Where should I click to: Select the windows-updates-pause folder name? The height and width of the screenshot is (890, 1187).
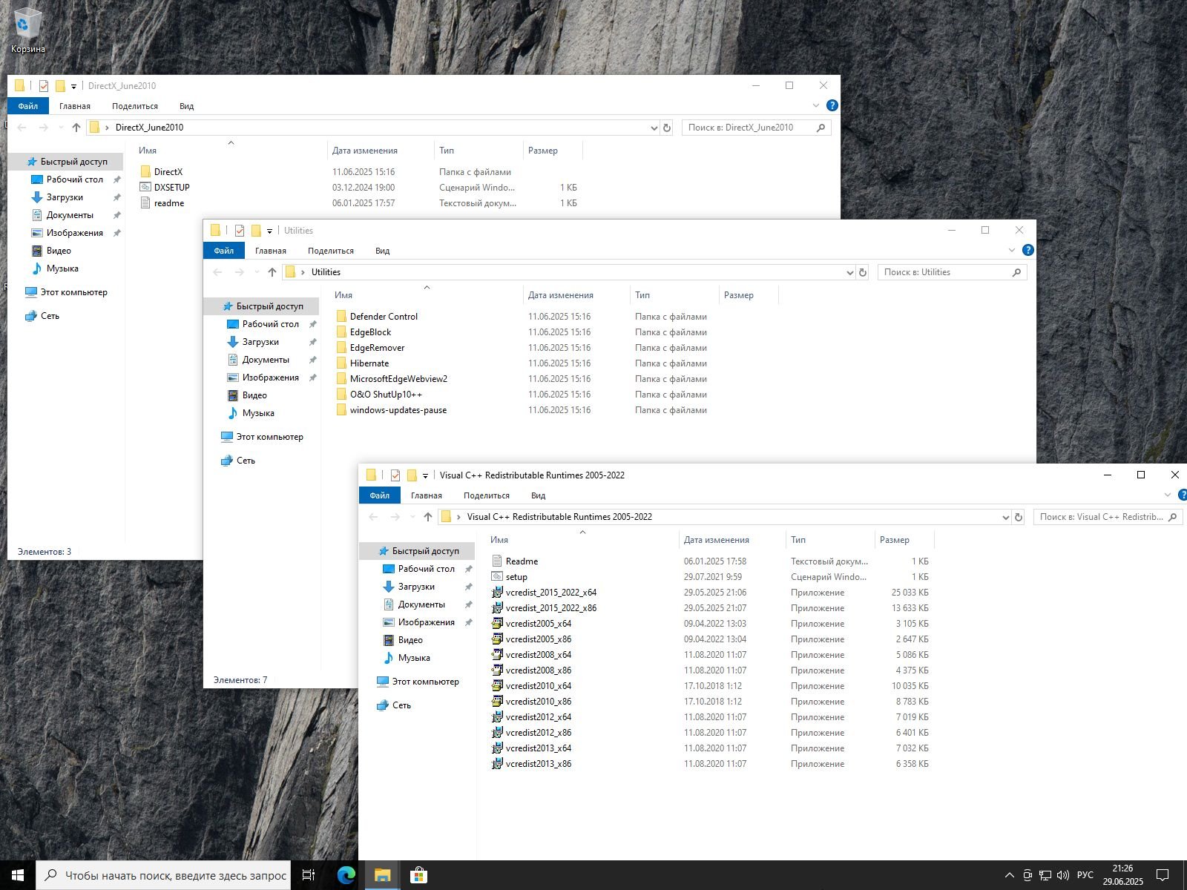click(398, 410)
